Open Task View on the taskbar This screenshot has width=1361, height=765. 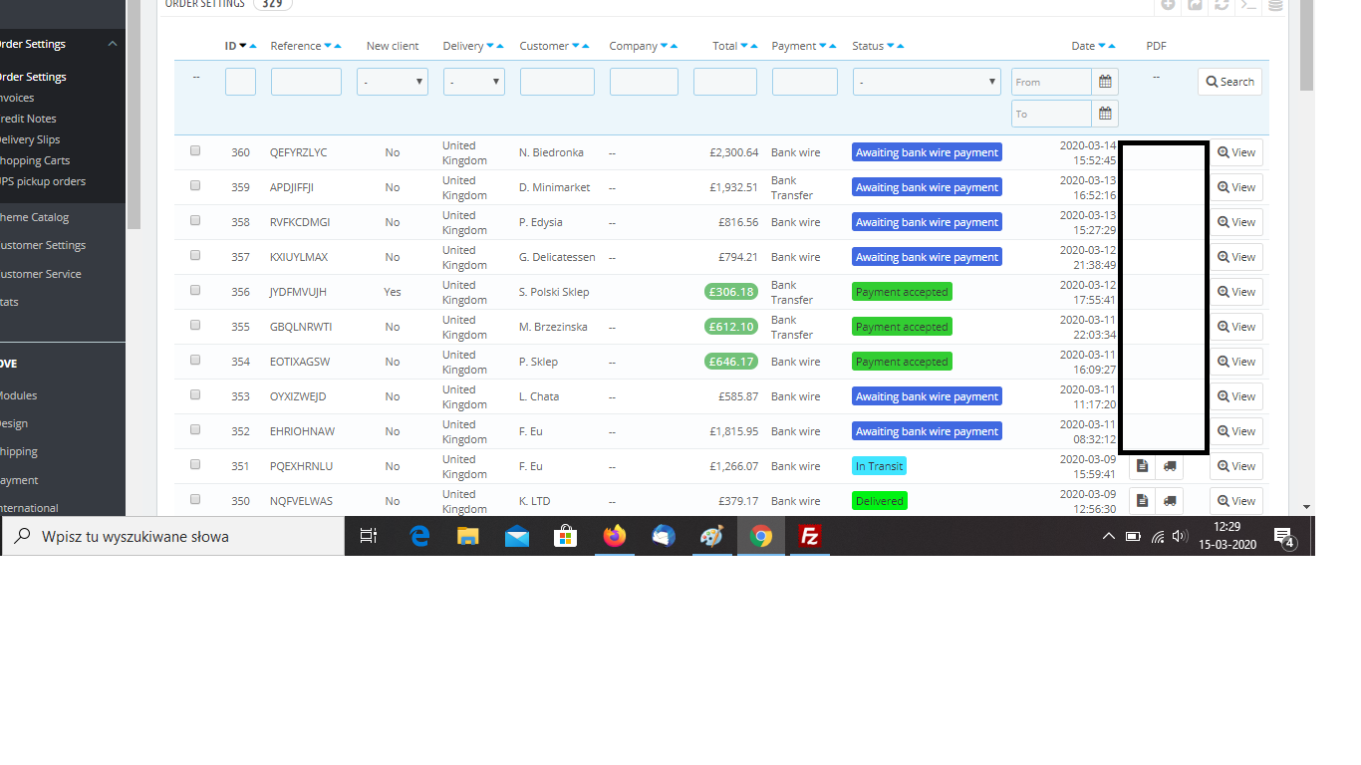click(x=369, y=536)
